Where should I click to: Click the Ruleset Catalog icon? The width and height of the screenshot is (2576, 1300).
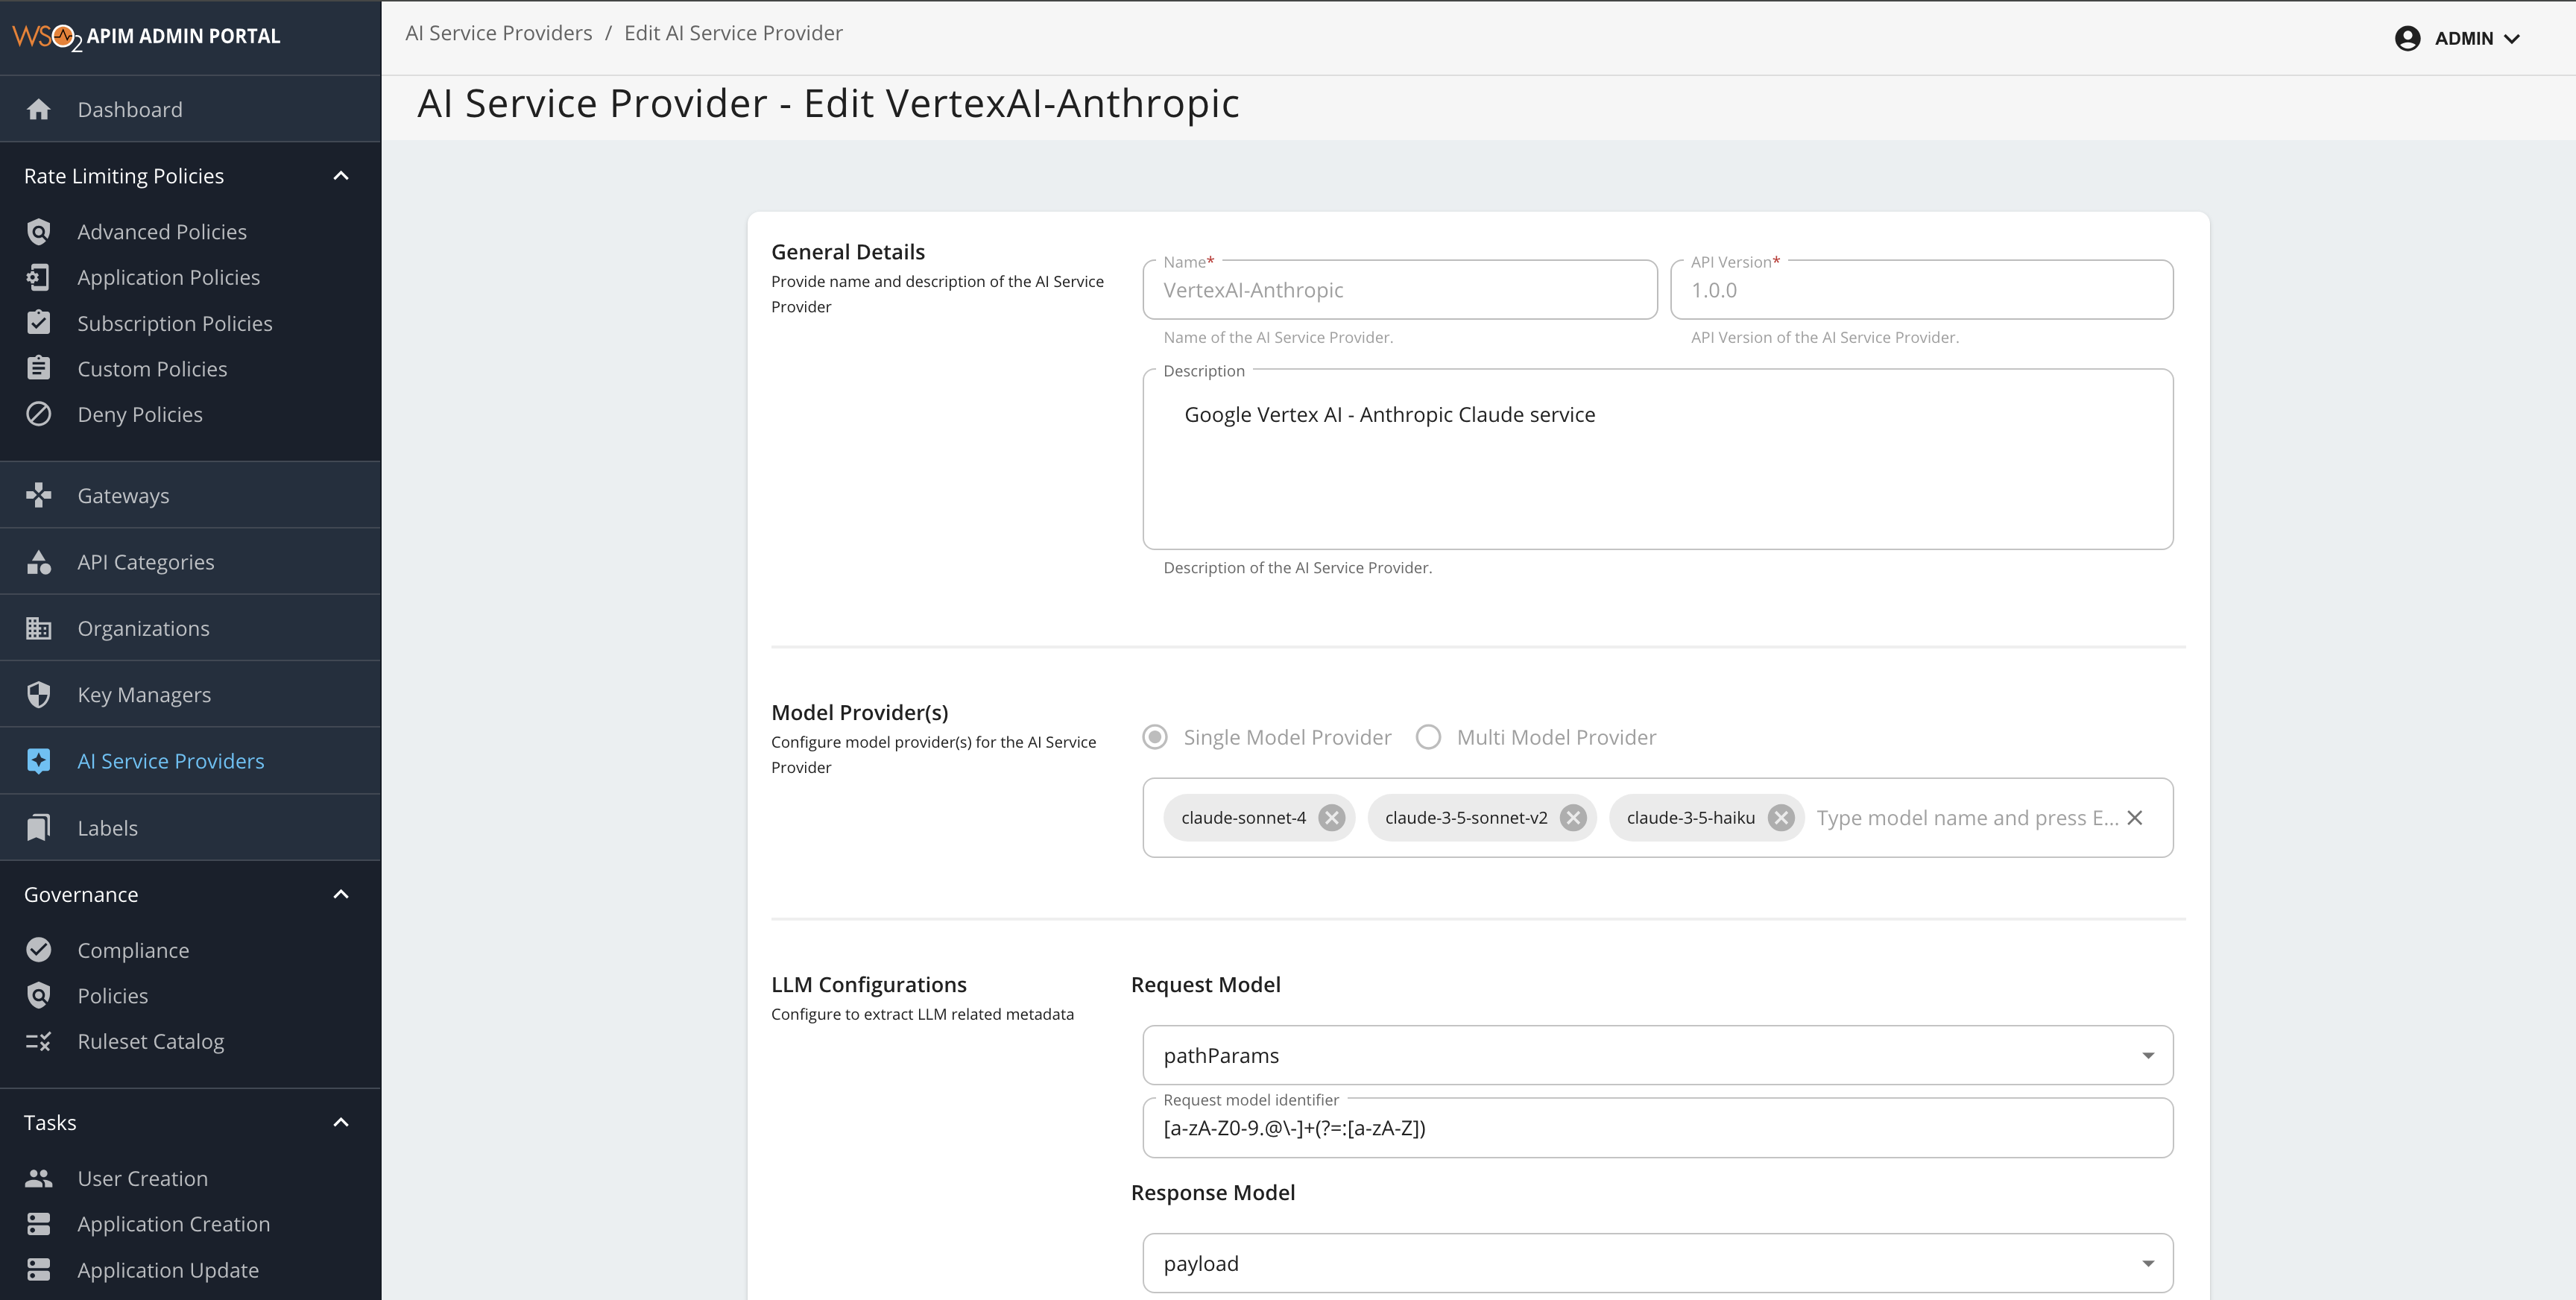[x=39, y=1041]
